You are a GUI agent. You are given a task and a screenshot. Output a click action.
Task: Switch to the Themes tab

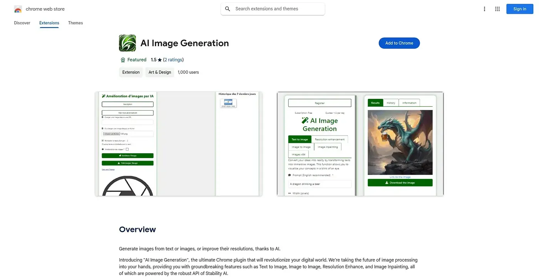click(x=75, y=23)
